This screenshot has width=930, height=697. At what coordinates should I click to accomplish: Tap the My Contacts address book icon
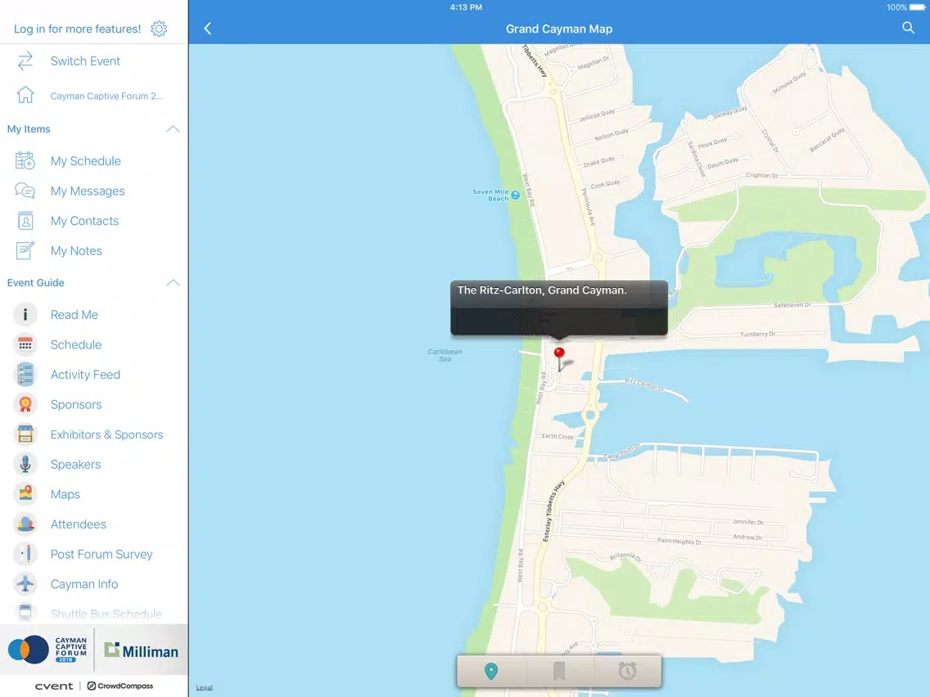pos(25,221)
